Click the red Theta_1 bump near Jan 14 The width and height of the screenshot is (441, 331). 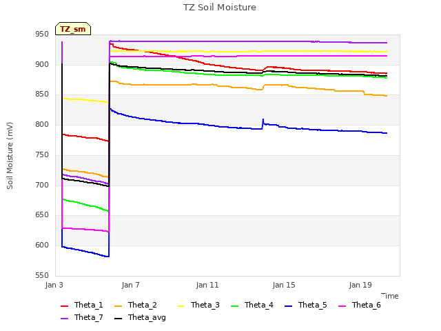tap(269, 67)
